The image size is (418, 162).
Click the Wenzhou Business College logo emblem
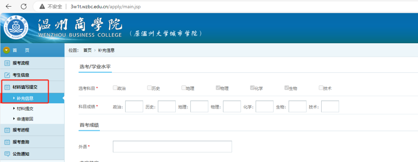pos(16,29)
